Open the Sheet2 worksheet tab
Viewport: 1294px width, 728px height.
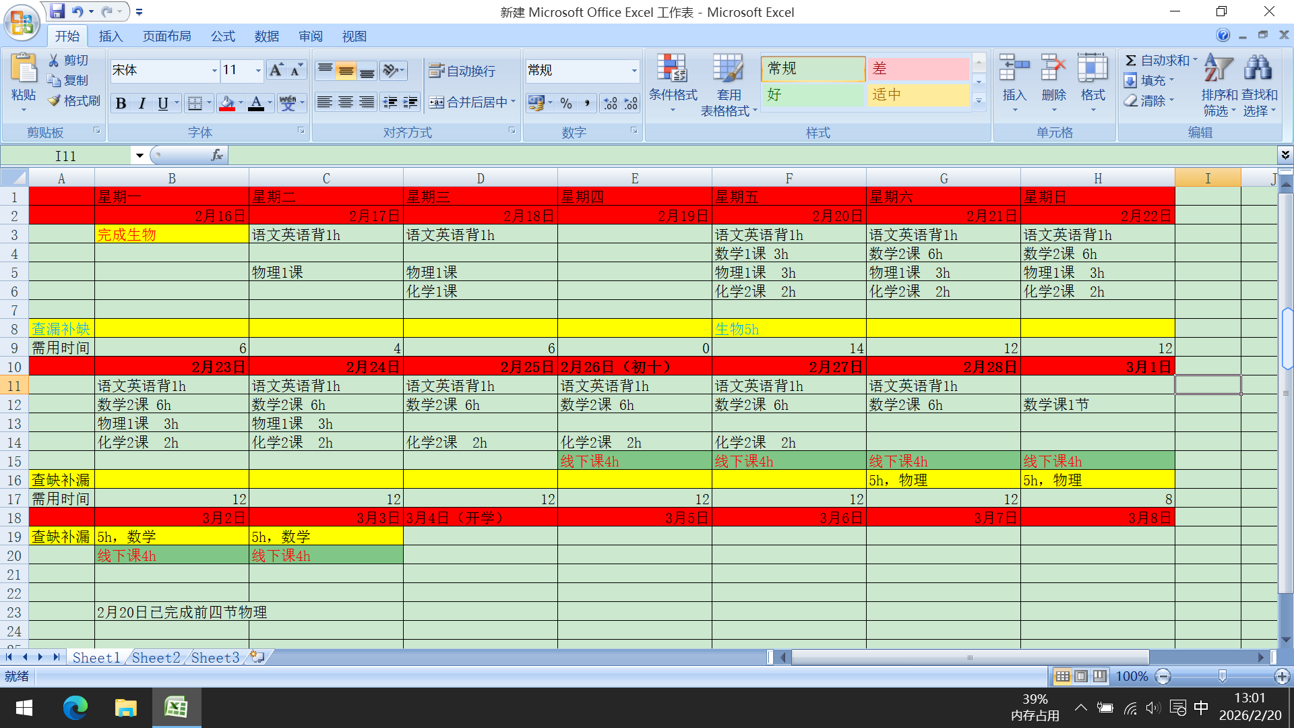(x=156, y=657)
